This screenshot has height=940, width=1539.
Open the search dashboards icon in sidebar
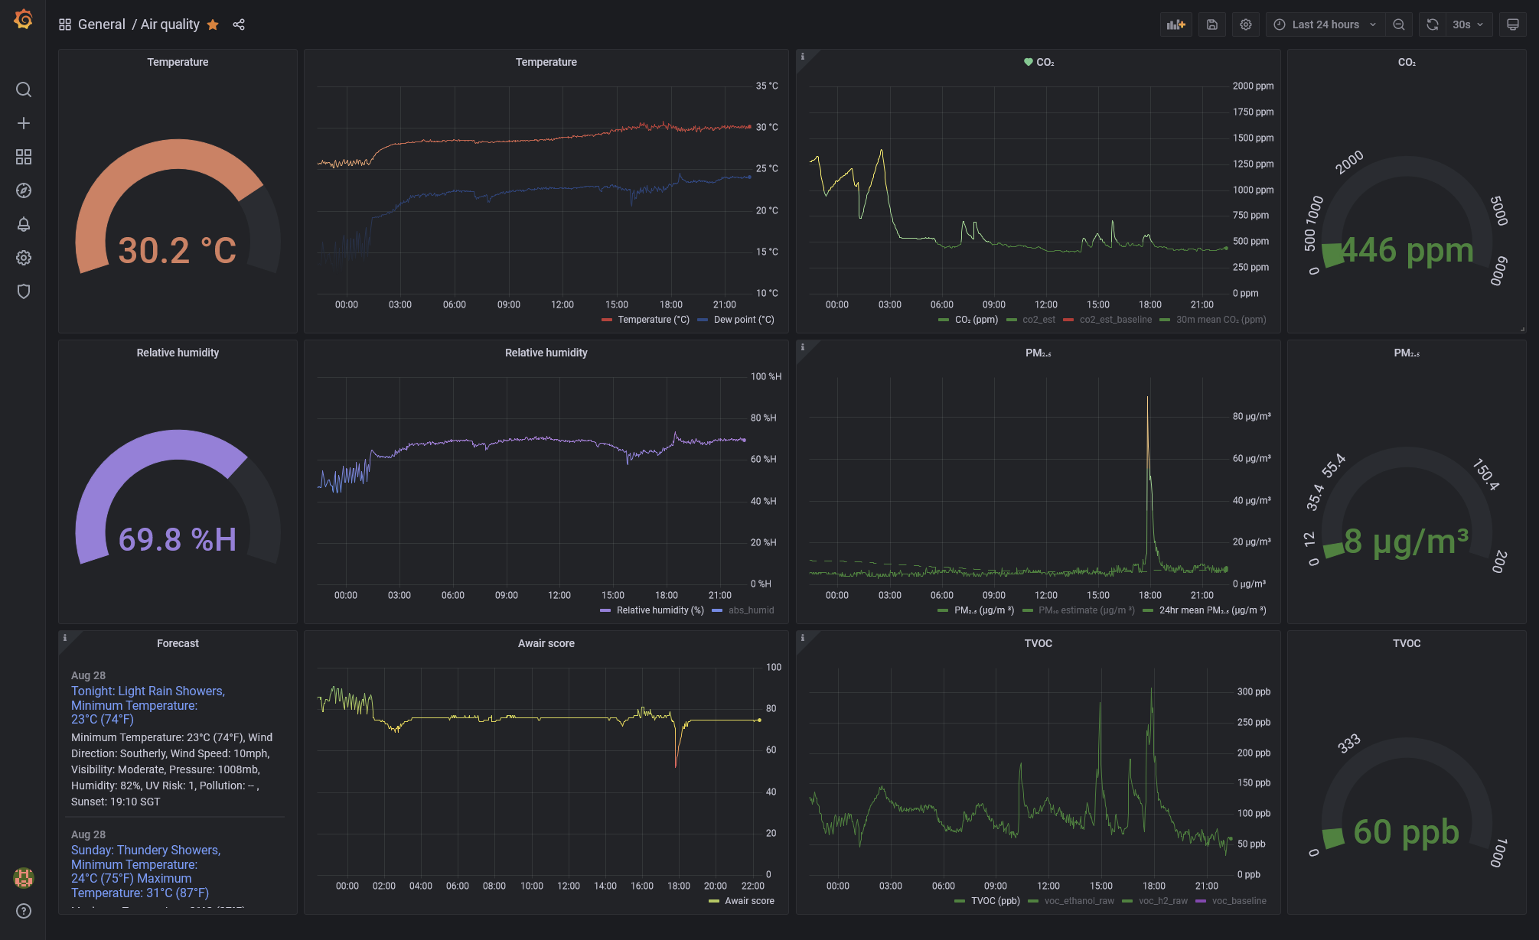click(24, 90)
